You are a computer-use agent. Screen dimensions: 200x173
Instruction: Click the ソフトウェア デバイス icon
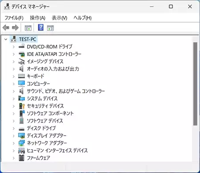(x=22, y=121)
